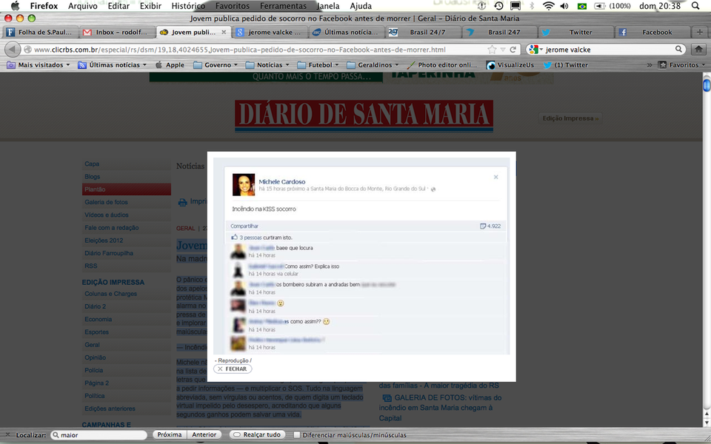
Task: Open the VisualizeUs bookmark
Action: pos(510,65)
